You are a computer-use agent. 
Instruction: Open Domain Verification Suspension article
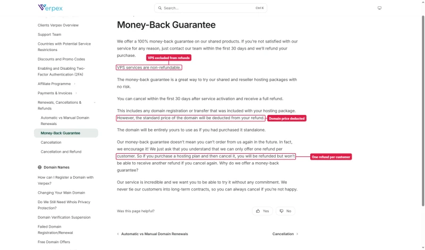[64, 217]
